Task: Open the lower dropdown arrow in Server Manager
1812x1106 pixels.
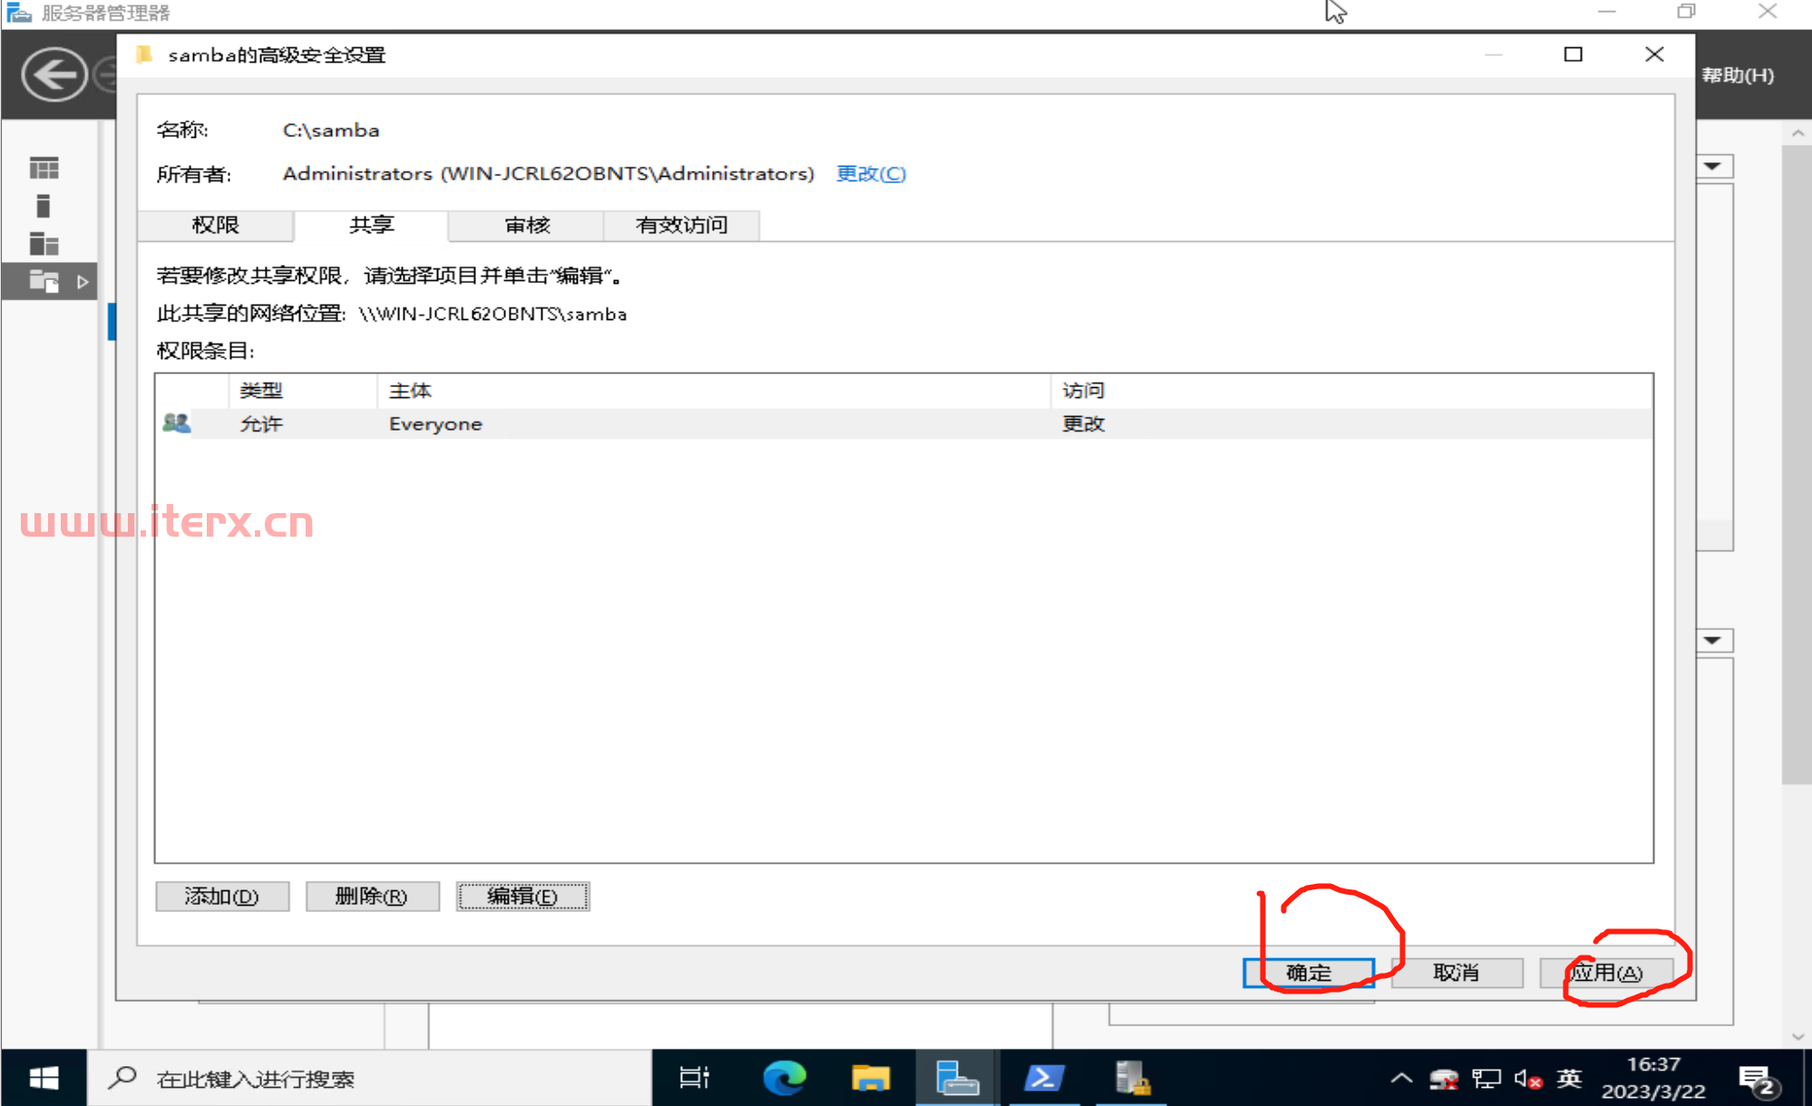Action: [x=1713, y=641]
